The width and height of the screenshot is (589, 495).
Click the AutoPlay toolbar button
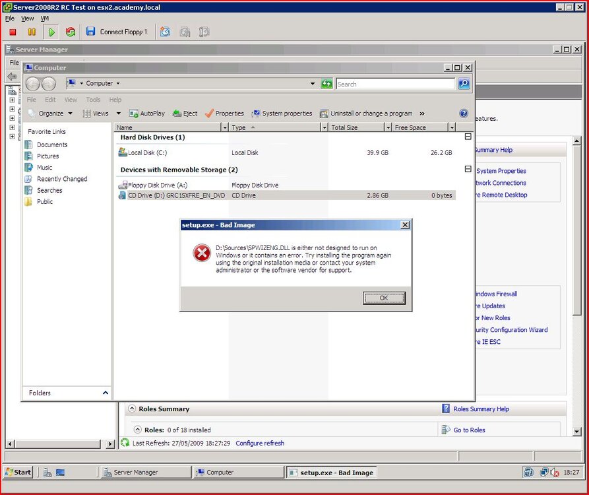click(x=147, y=114)
